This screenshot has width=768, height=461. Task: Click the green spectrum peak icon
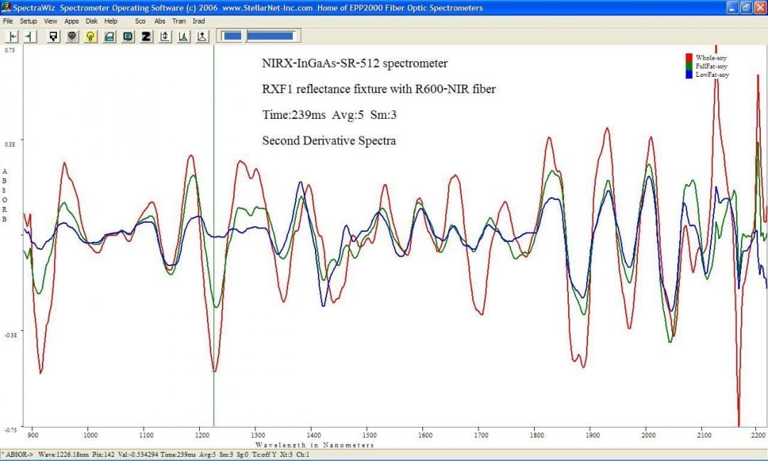click(183, 36)
